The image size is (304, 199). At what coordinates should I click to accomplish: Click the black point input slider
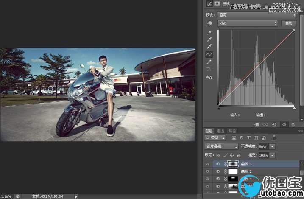tap(219, 109)
